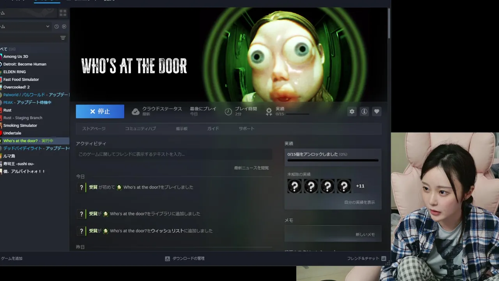Click the page vertical scrollbar
The width and height of the screenshot is (499, 281).
[x=389, y=23]
